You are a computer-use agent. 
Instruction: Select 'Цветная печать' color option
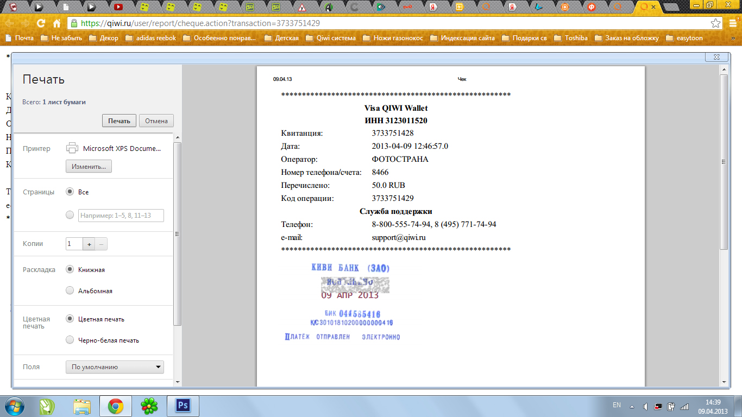coord(70,319)
